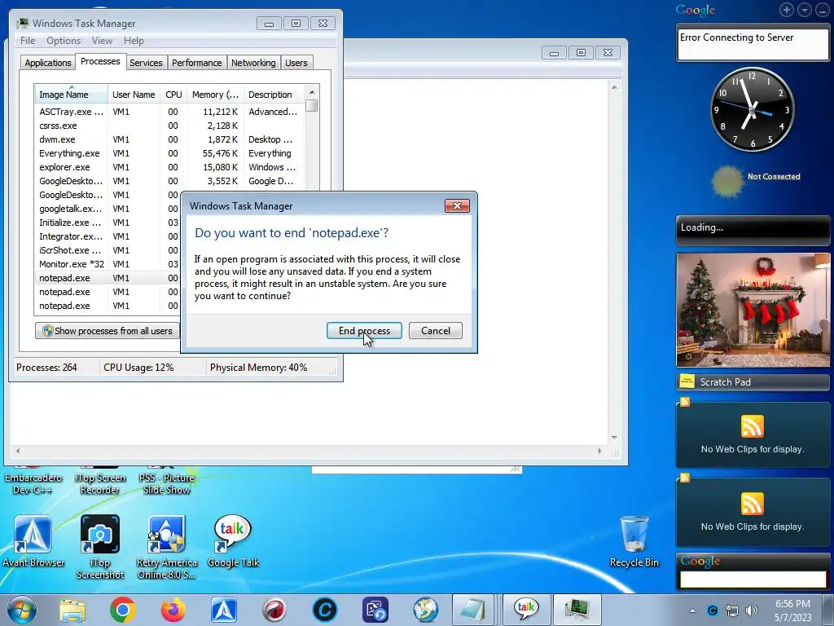Viewport: 834px width, 626px height.
Task: Click the Google sidebar add gadget plus
Action: [x=787, y=10]
